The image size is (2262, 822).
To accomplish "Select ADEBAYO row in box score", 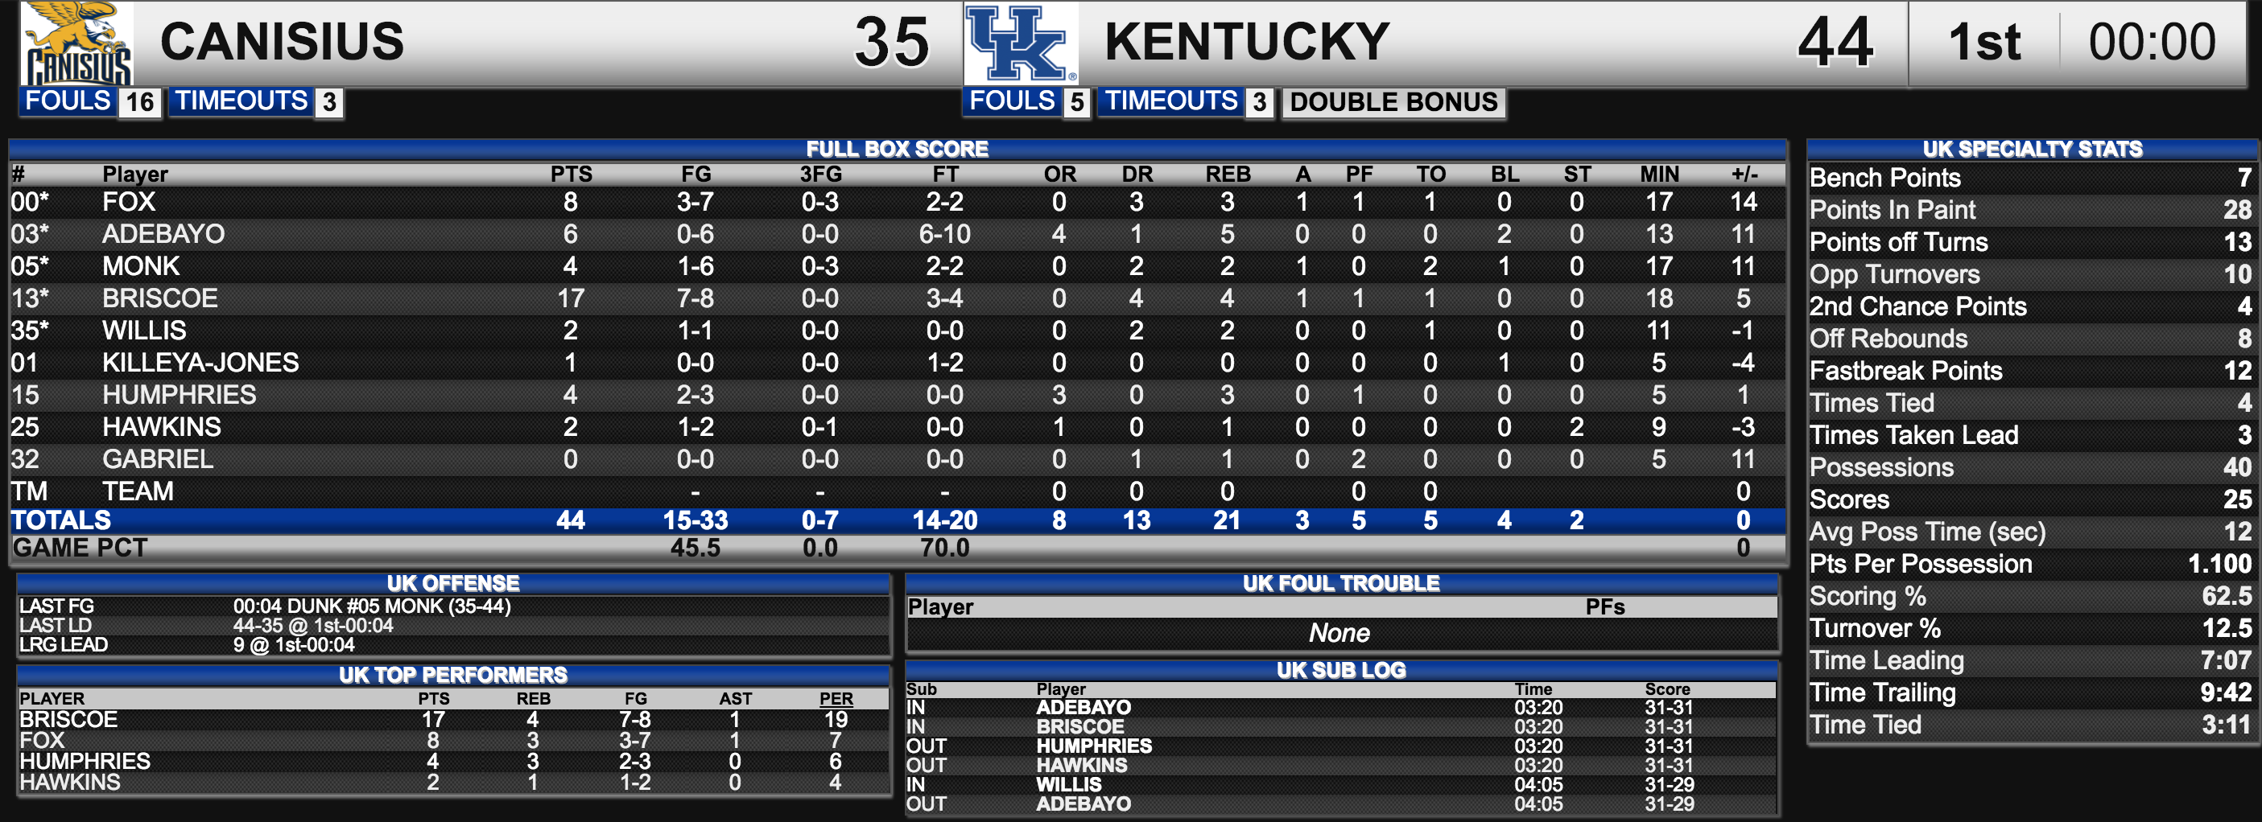I will click(x=897, y=234).
